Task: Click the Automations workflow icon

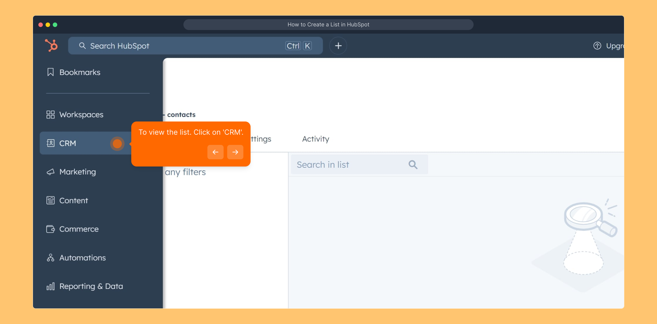Action: [50, 258]
